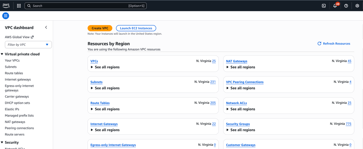Viewport: 363px width, 149px height.
Task: Expand See all regions under Network ACLs
Action: point(241,109)
